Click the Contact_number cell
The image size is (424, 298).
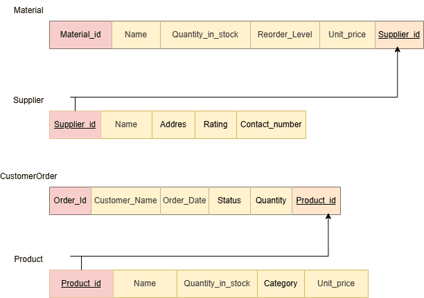click(271, 124)
